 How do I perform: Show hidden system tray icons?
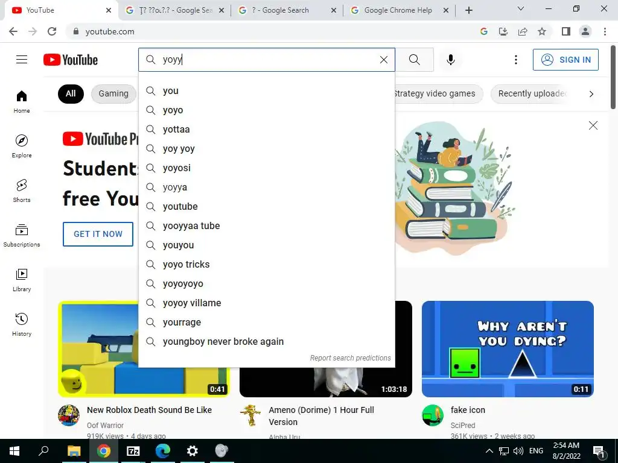[489, 451]
